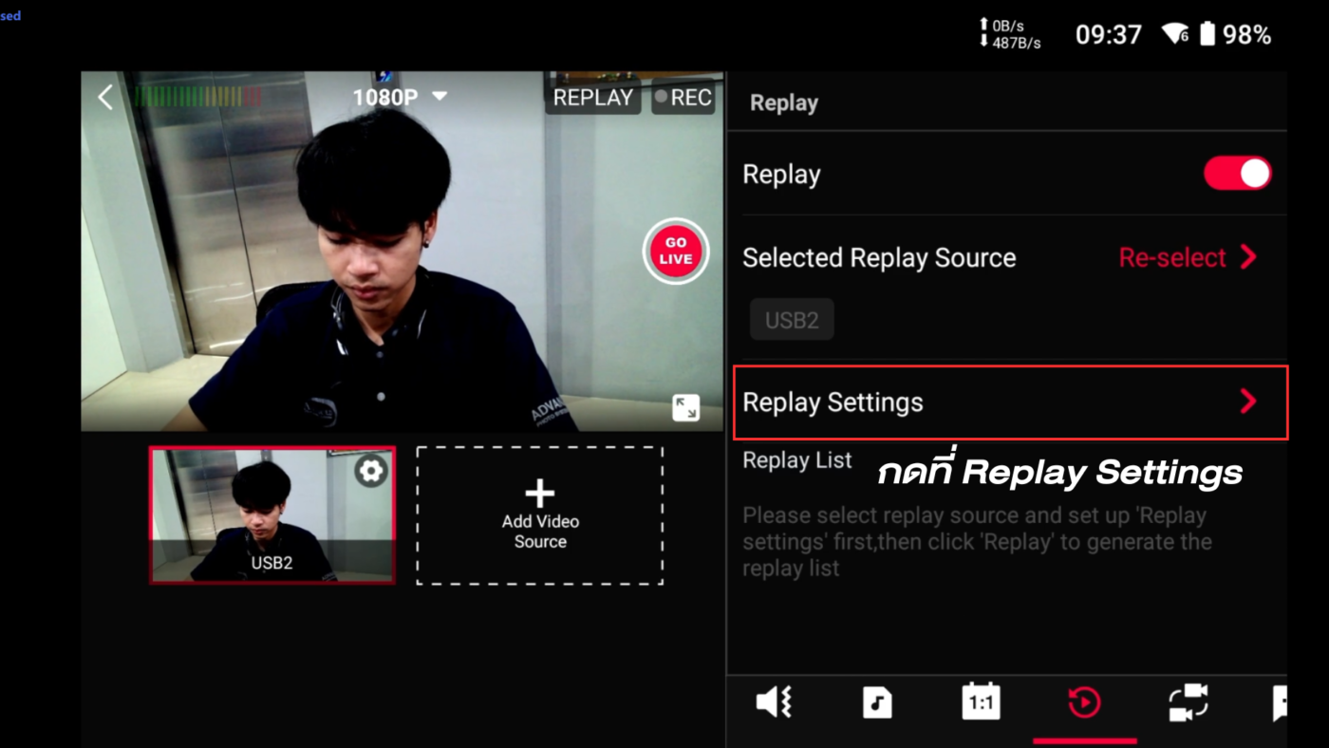
Task: Select the replay tab icon
Action: (x=1084, y=703)
